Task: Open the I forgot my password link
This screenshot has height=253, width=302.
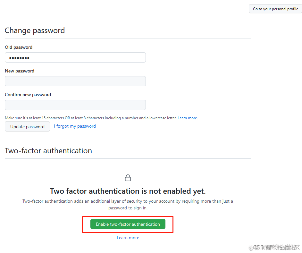Action: click(75, 126)
